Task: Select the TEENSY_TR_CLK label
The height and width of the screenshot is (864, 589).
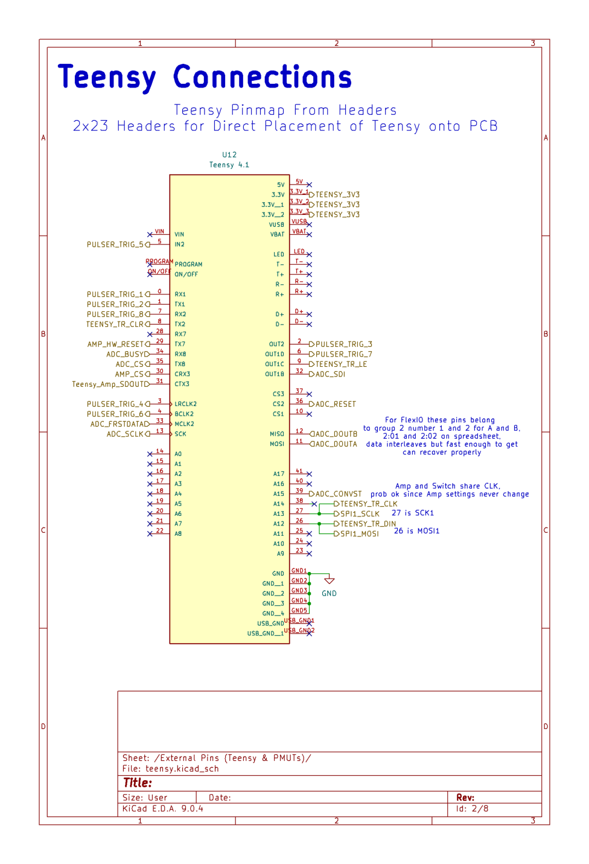Action: [366, 504]
